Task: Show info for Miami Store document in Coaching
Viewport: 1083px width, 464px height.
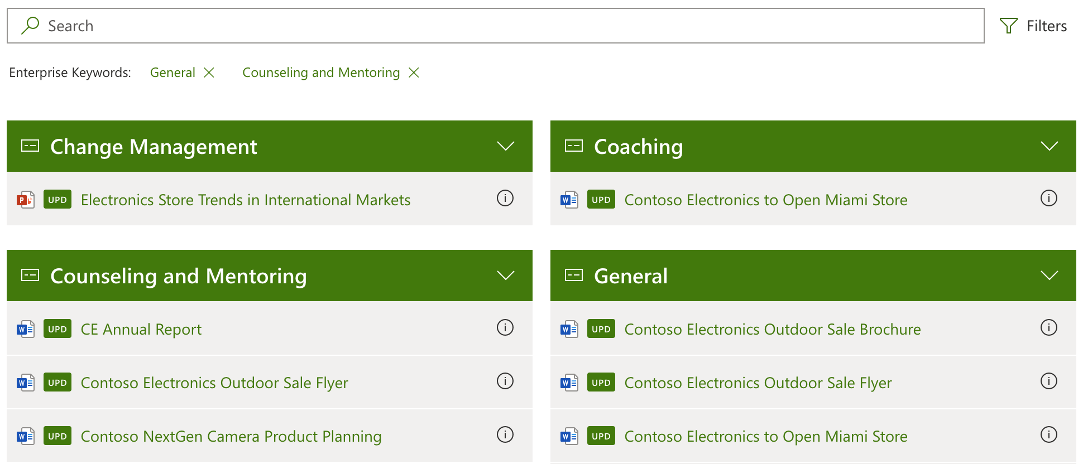Action: tap(1049, 198)
